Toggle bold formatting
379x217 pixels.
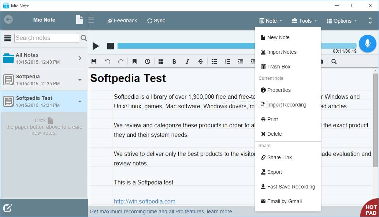tap(174, 61)
